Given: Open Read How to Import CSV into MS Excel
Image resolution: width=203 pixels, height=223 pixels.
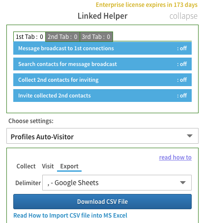Looking at the screenshot, I should [70, 216].
